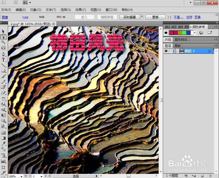This screenshot has width=219, height=178.
Task: Select the Warp tool
Action: click(3, 110)
